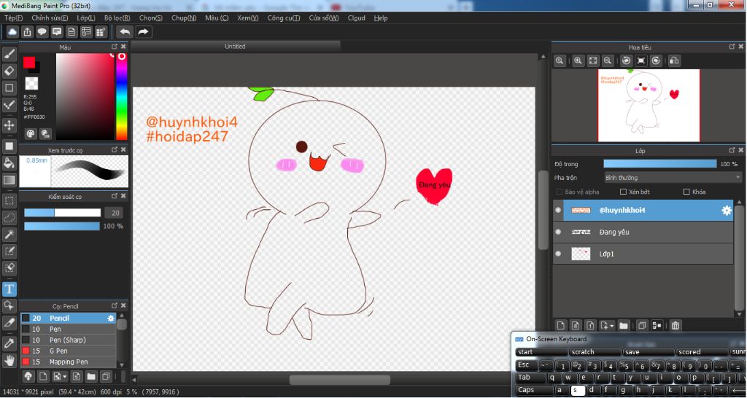Select the Bucket fill tool

(9, 163)
